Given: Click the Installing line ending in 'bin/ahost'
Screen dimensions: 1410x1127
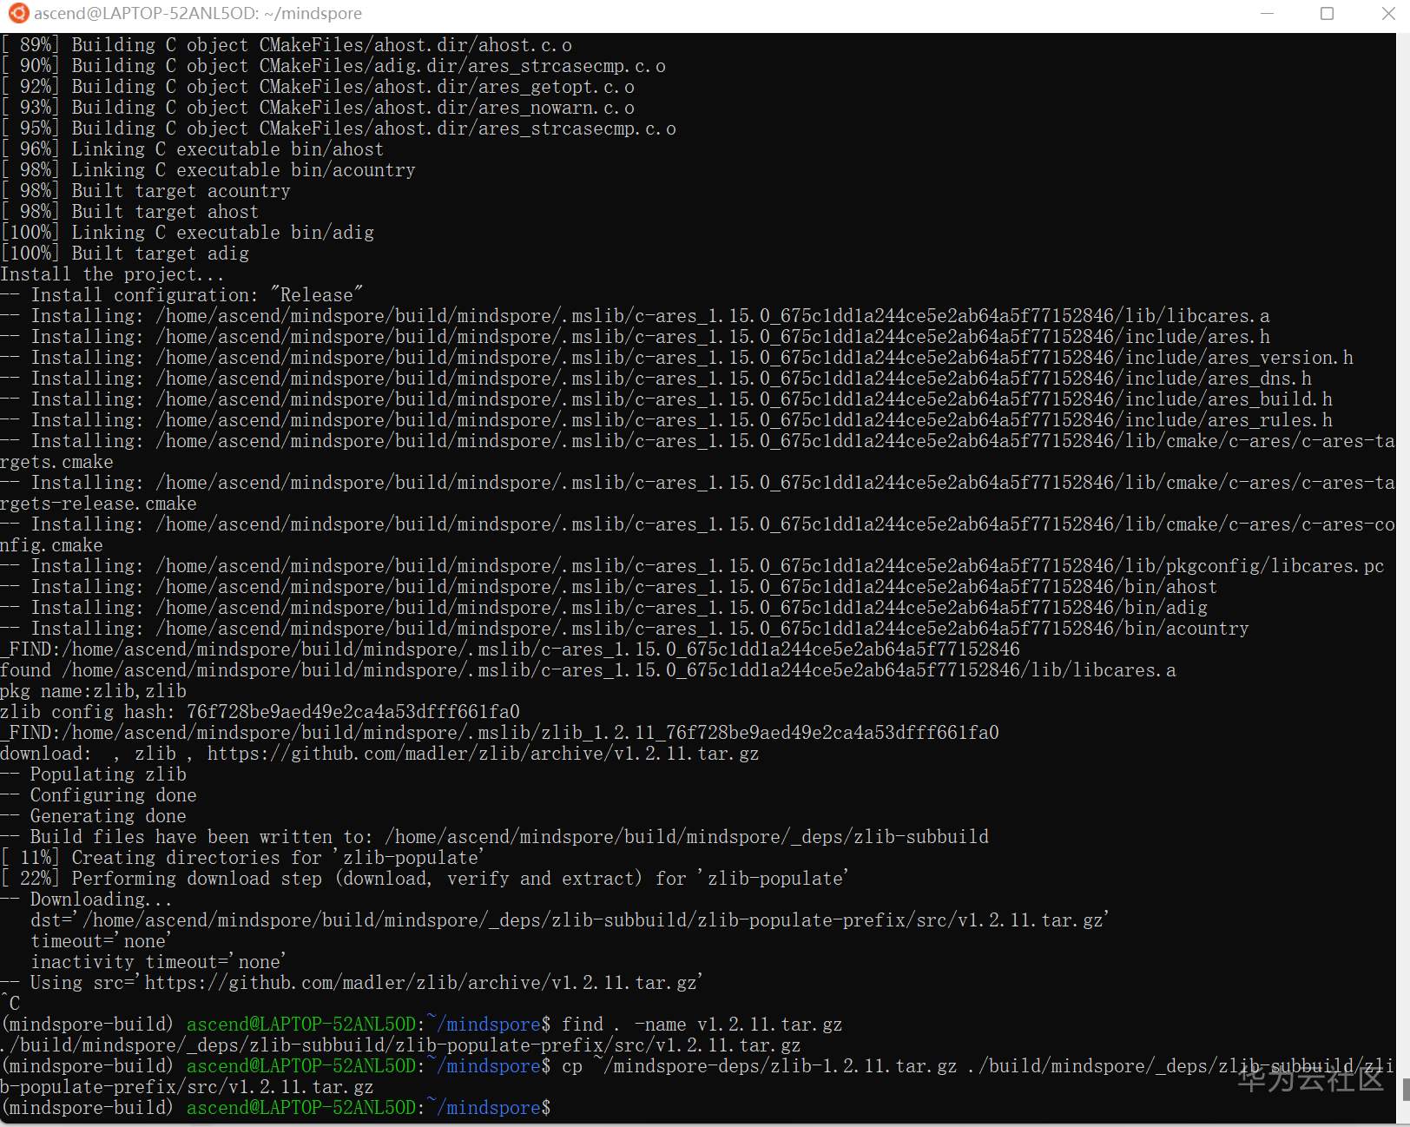Looking at the screenshot, I should coord(609,587).
